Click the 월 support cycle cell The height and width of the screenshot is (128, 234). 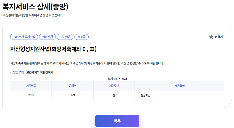(114, 95)
